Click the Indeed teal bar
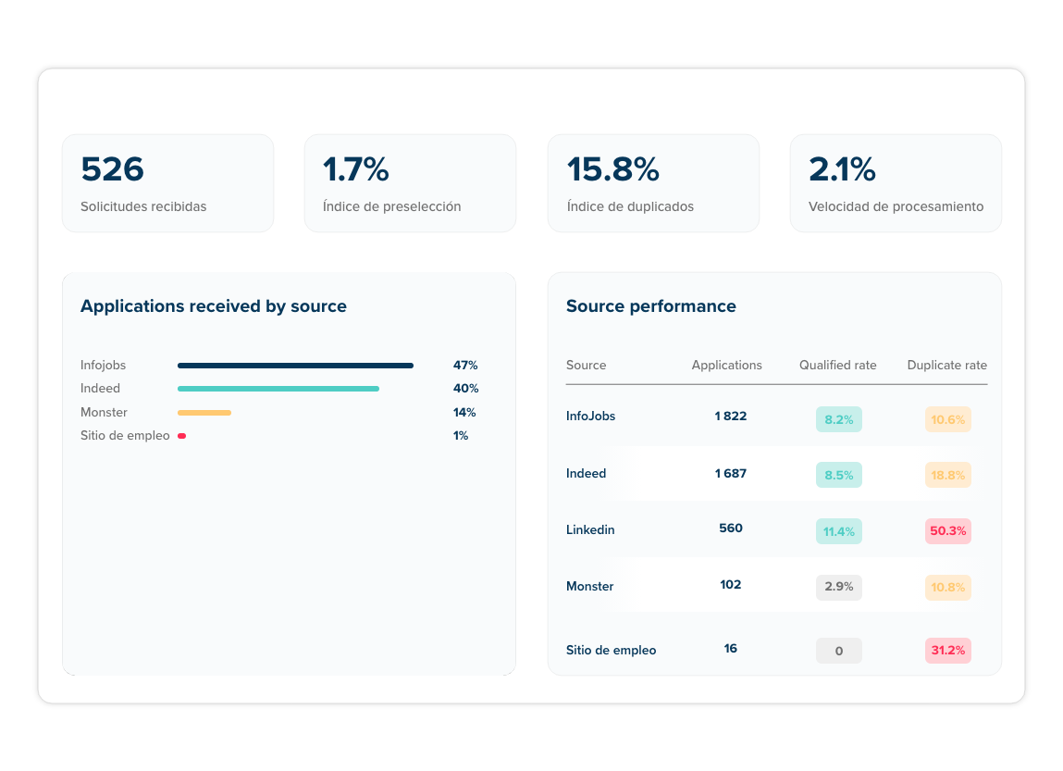This screenshot has height=771, width=1063. point(278,389)
